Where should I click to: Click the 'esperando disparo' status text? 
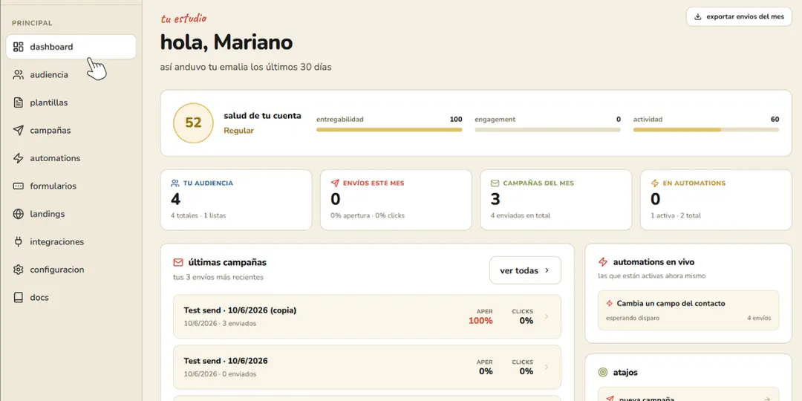pyautogui.click(x=633, y=318)
